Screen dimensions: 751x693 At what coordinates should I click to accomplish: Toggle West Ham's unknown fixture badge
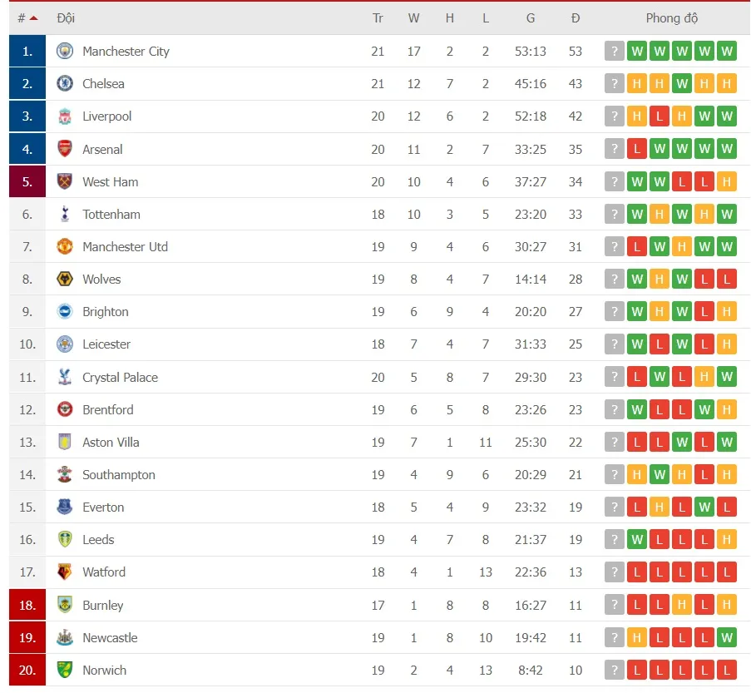(x=614, y=181)
